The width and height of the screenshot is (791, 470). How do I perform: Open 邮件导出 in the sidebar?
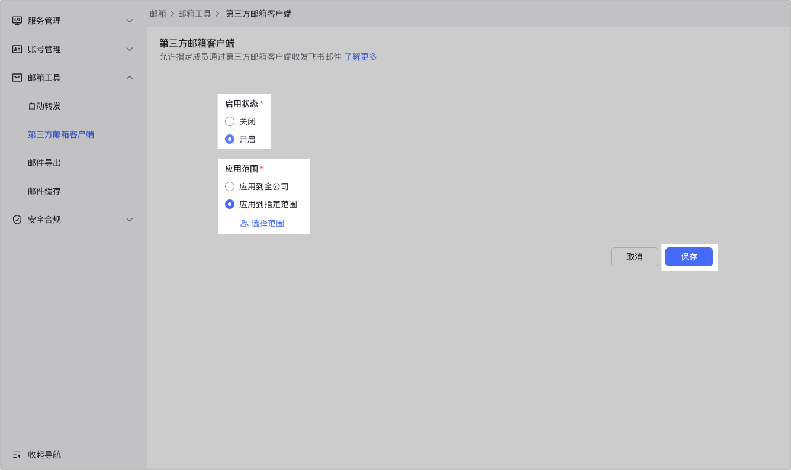click(44, 163)
